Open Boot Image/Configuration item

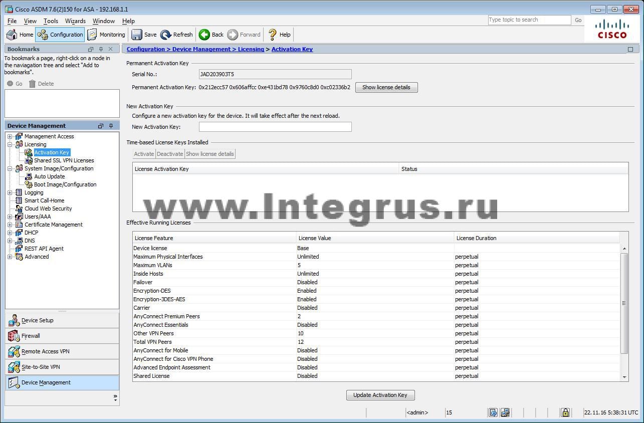click(x=65, y=184)
